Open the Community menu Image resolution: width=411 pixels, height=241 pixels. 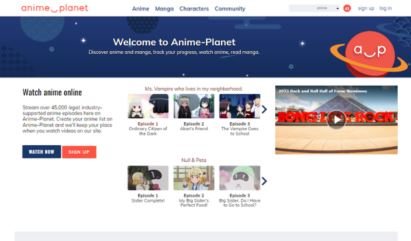pos(230,9)
